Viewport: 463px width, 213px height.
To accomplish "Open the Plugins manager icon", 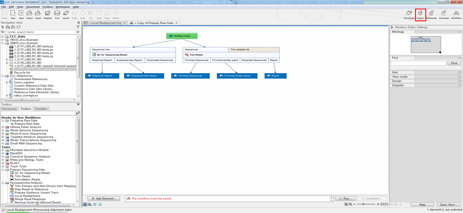I will click(x=420, y=13).
